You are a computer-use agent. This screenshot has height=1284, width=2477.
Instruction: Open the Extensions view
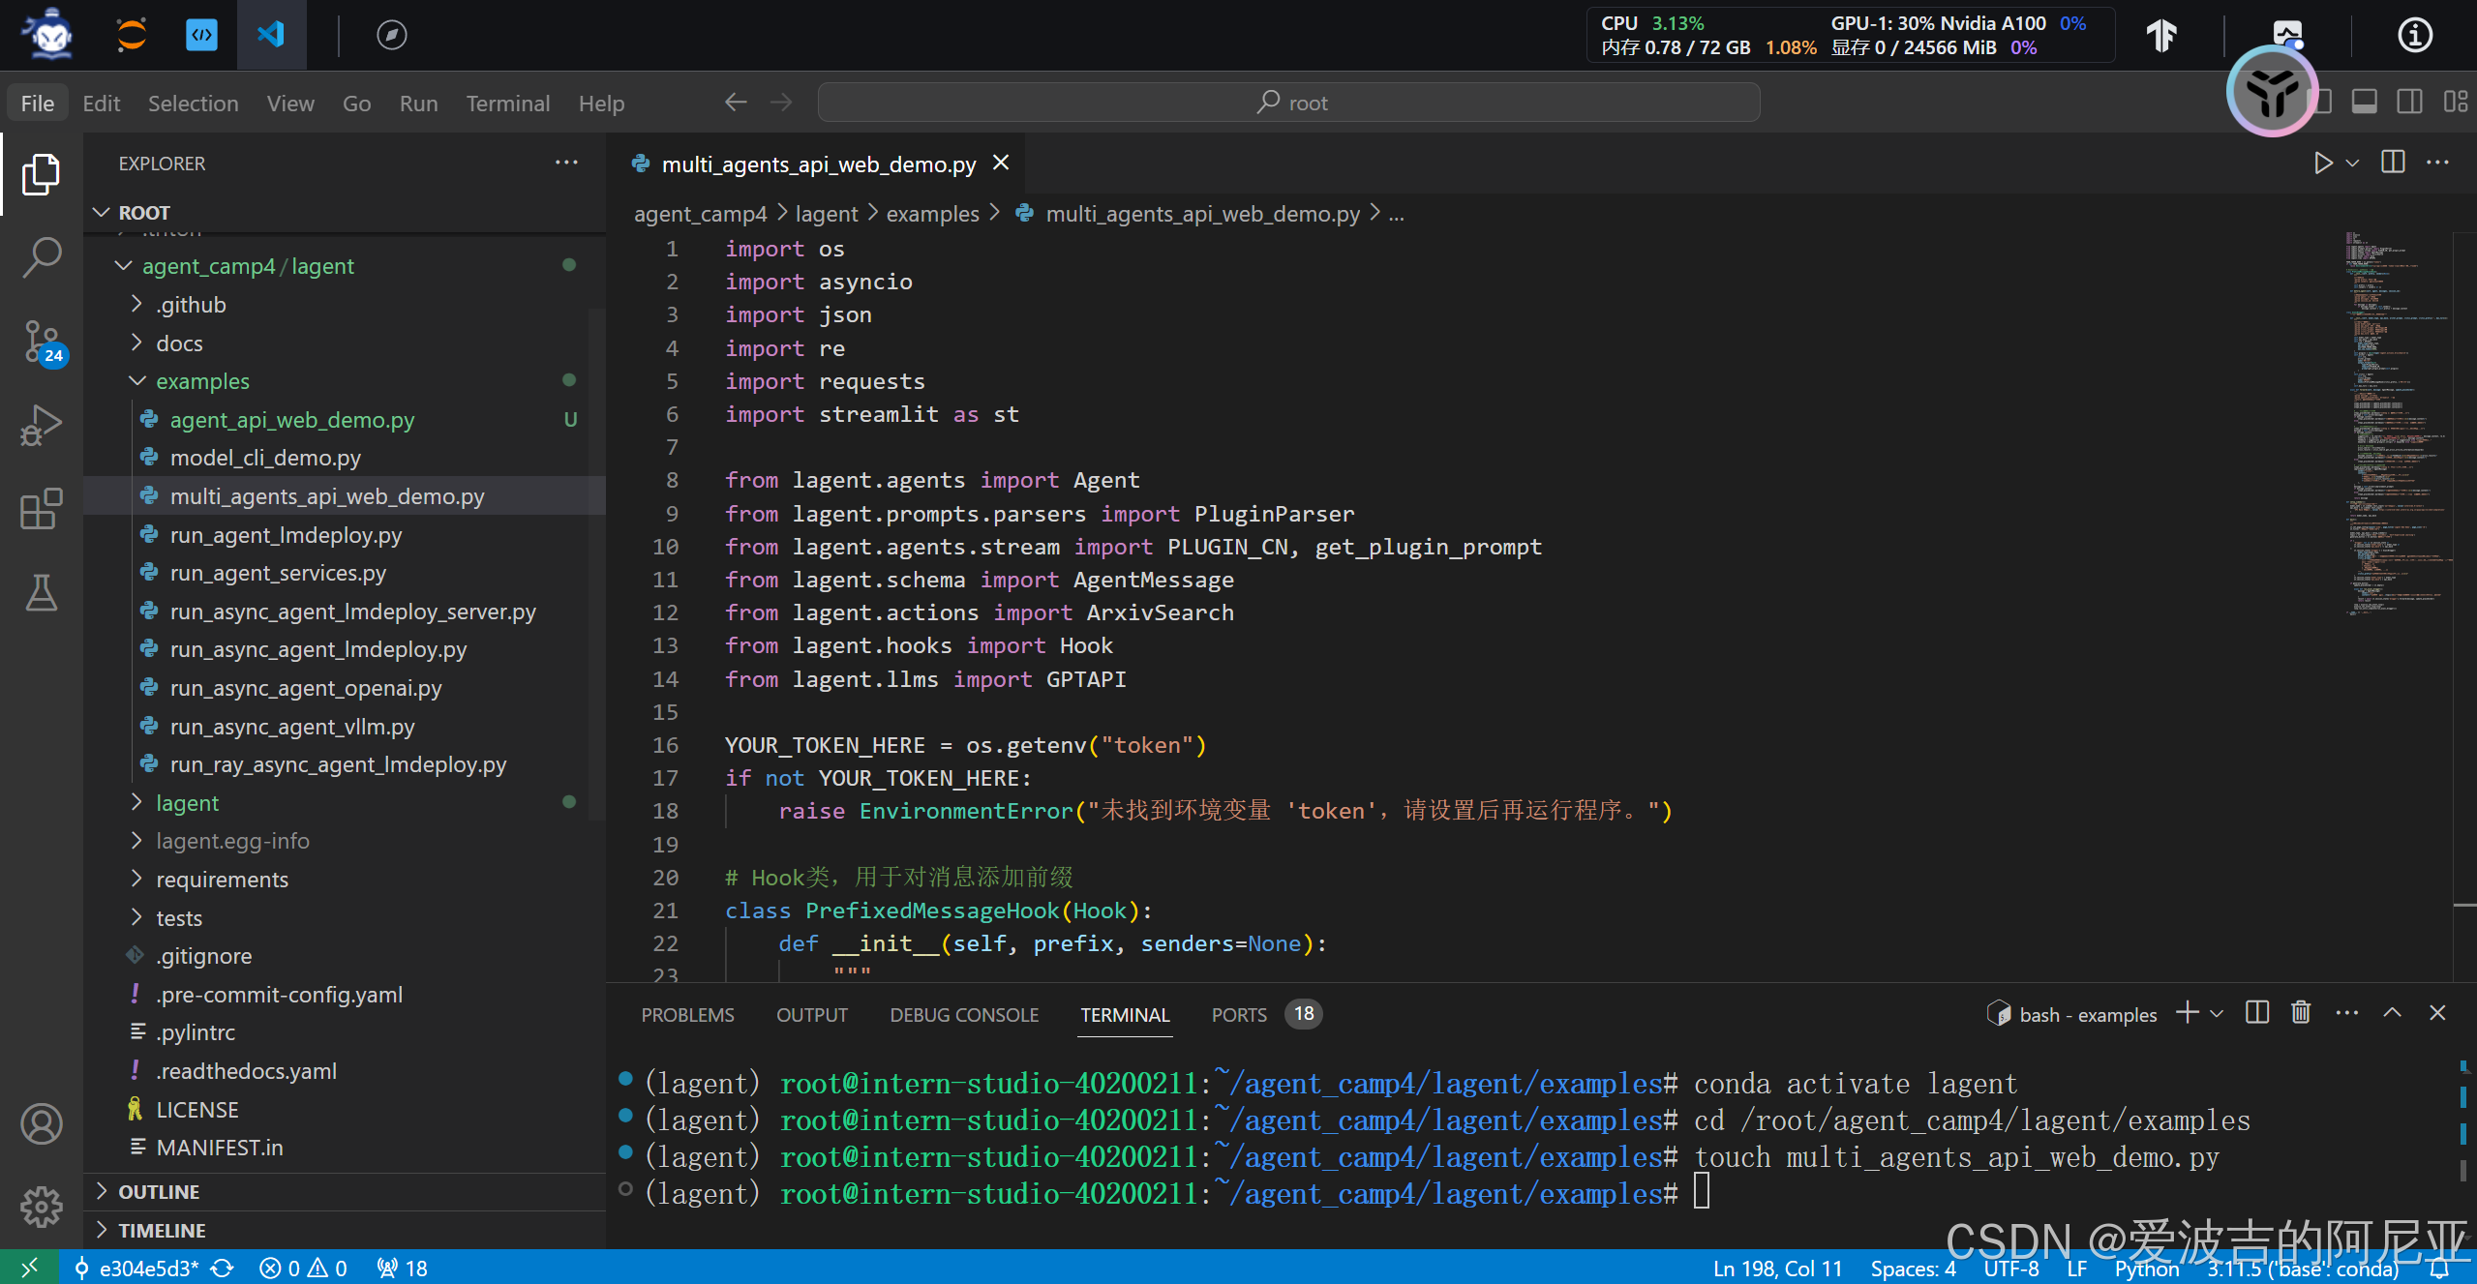click(42, 508)
